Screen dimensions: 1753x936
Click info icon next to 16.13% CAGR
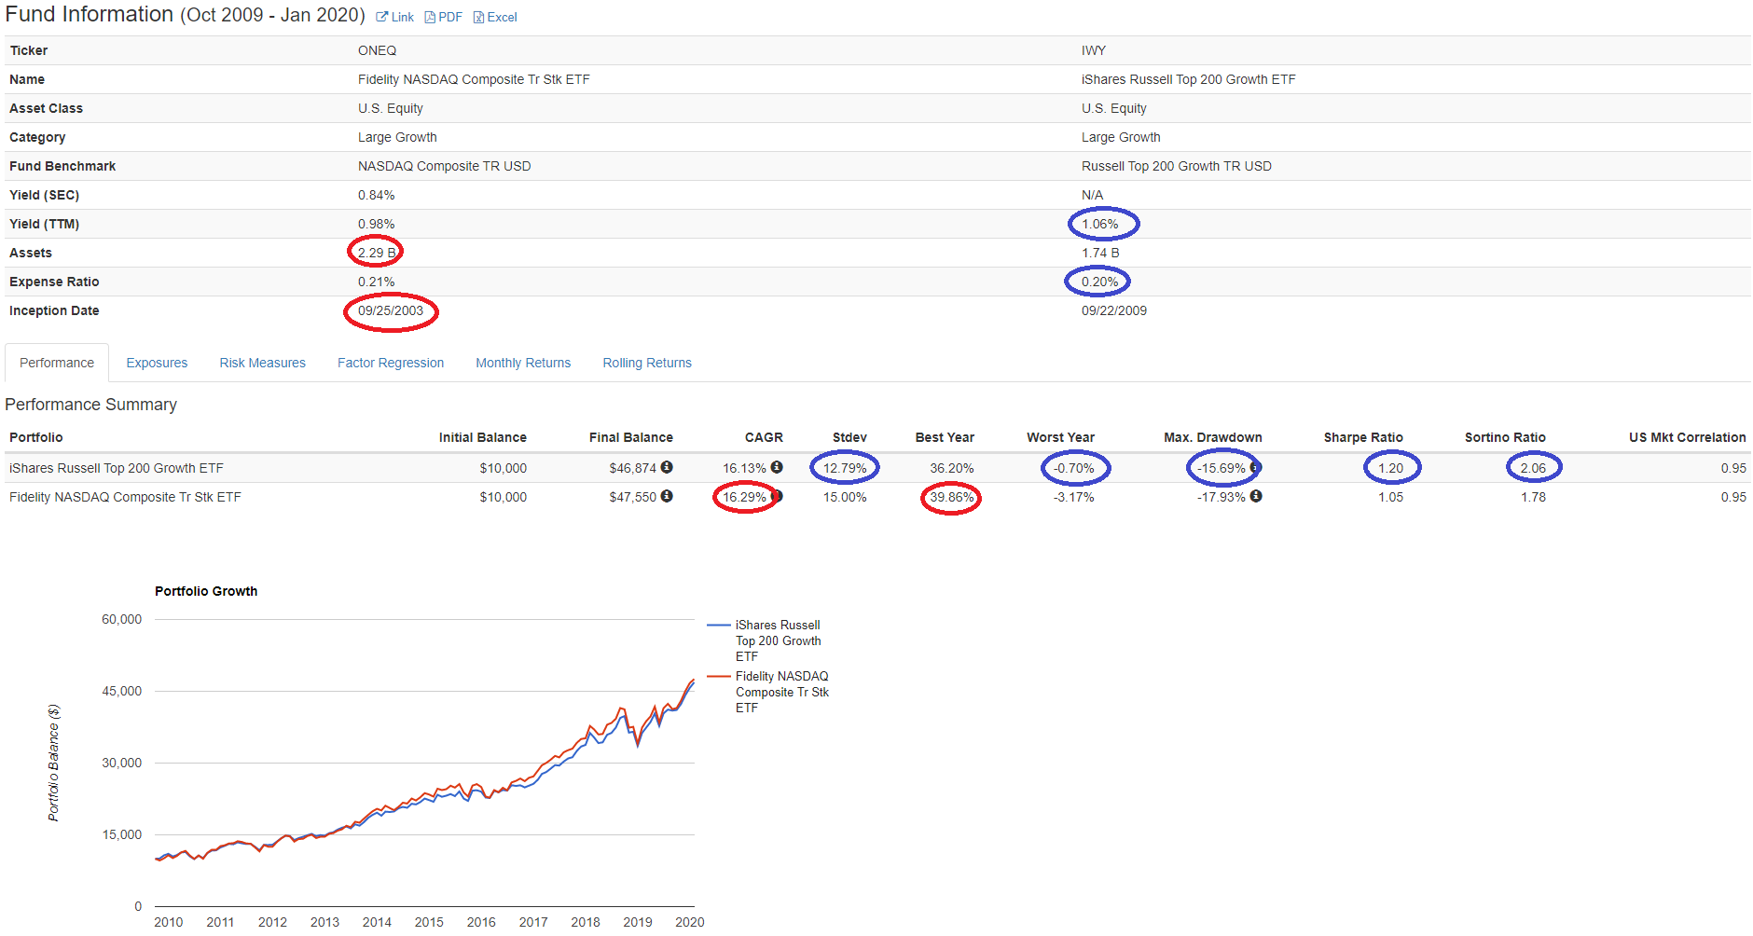tap(777, 467)
